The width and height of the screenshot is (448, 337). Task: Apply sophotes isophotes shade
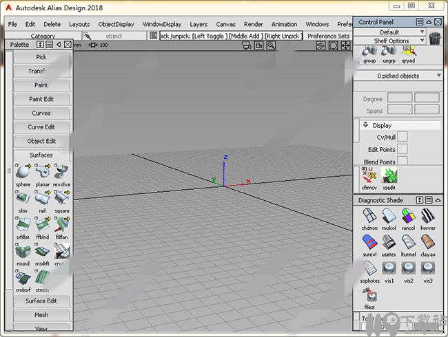click(x=369, y=269)
